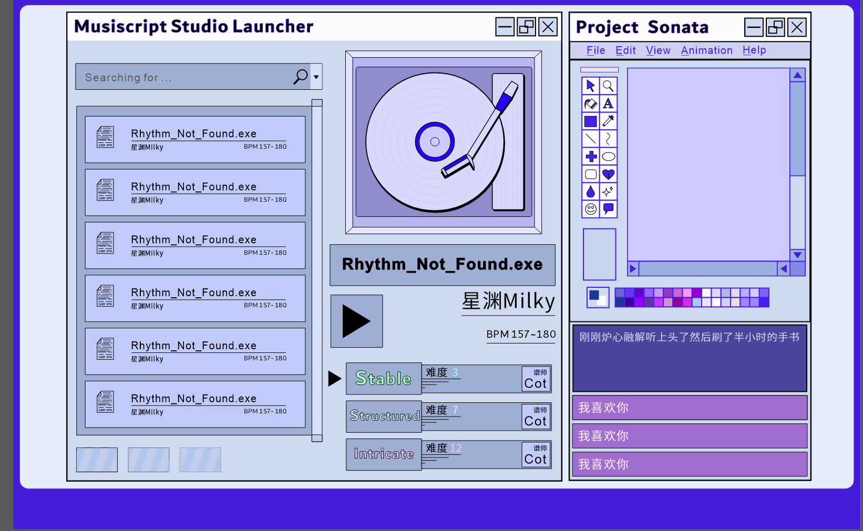
Task: Choose the first '我喜欢你' dialogue option
Action: (x=689, y=408)
